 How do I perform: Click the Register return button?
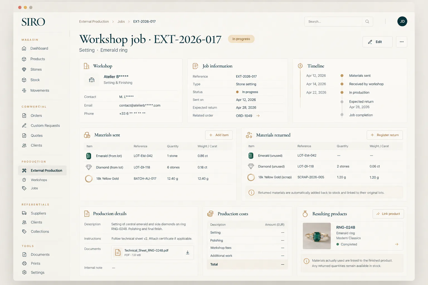point(385,135)
